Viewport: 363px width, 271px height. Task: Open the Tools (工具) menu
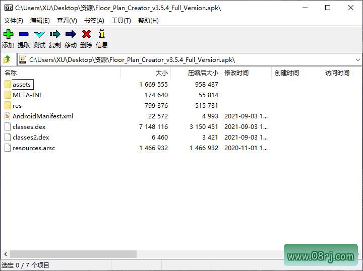click(x=121, y=21)
